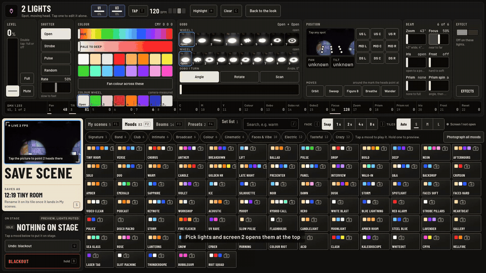Screen dimensions: 486x273
Task: Filter moods by Club
Action: pos(139,137)
